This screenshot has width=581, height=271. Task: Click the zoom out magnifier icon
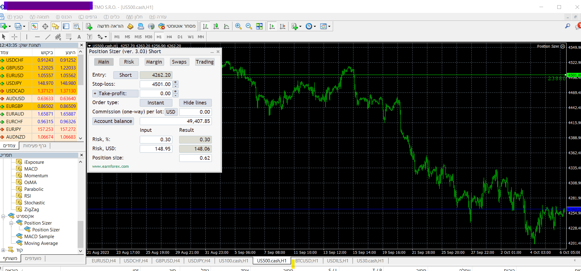[248, 26]
